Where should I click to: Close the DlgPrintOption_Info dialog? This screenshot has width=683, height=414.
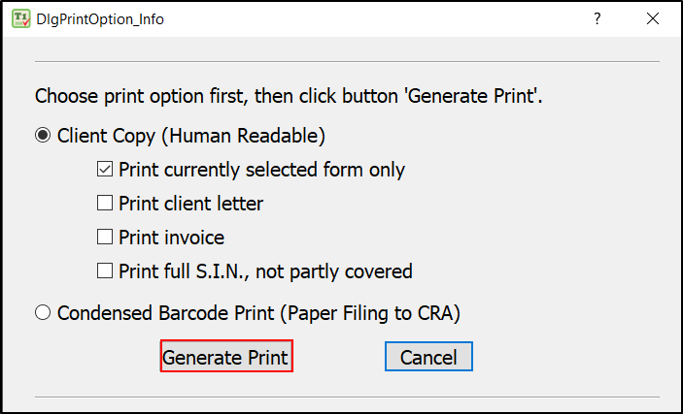click(653, 18)
